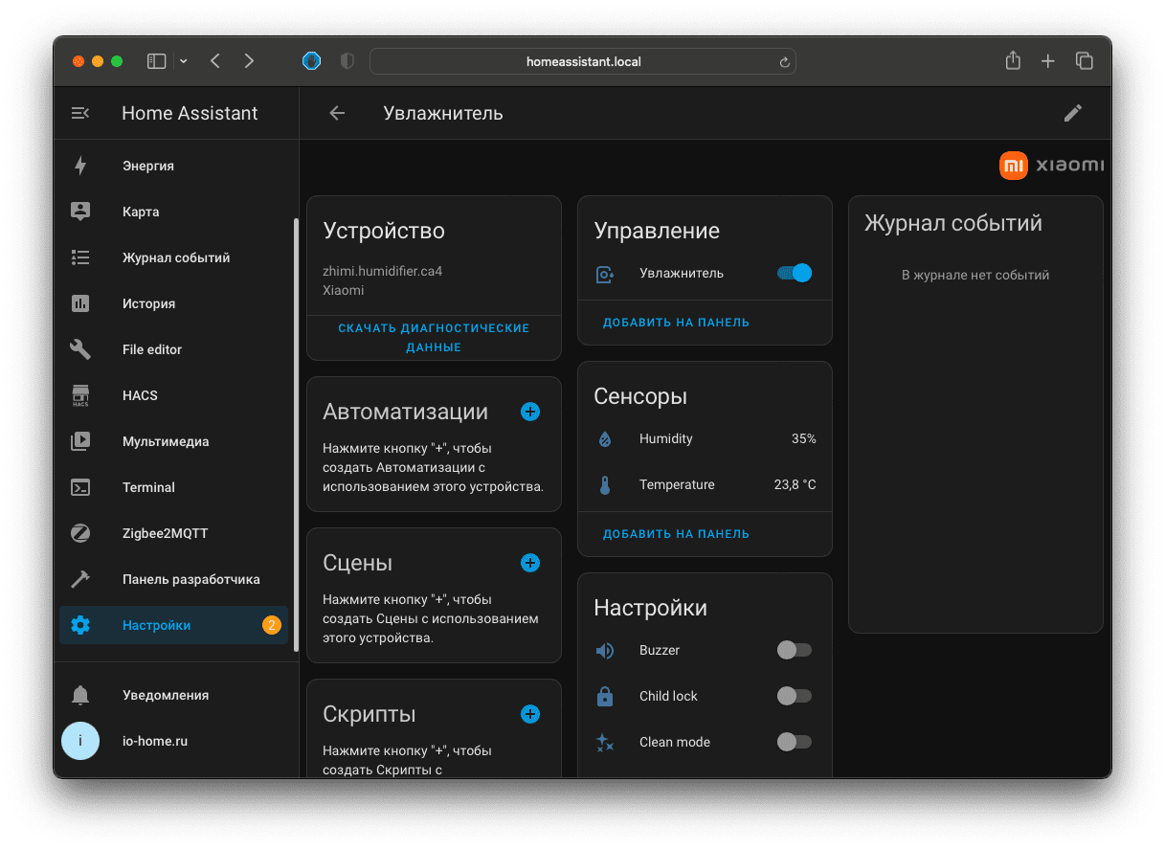Open the Xiaomi brand logo

1051,165
